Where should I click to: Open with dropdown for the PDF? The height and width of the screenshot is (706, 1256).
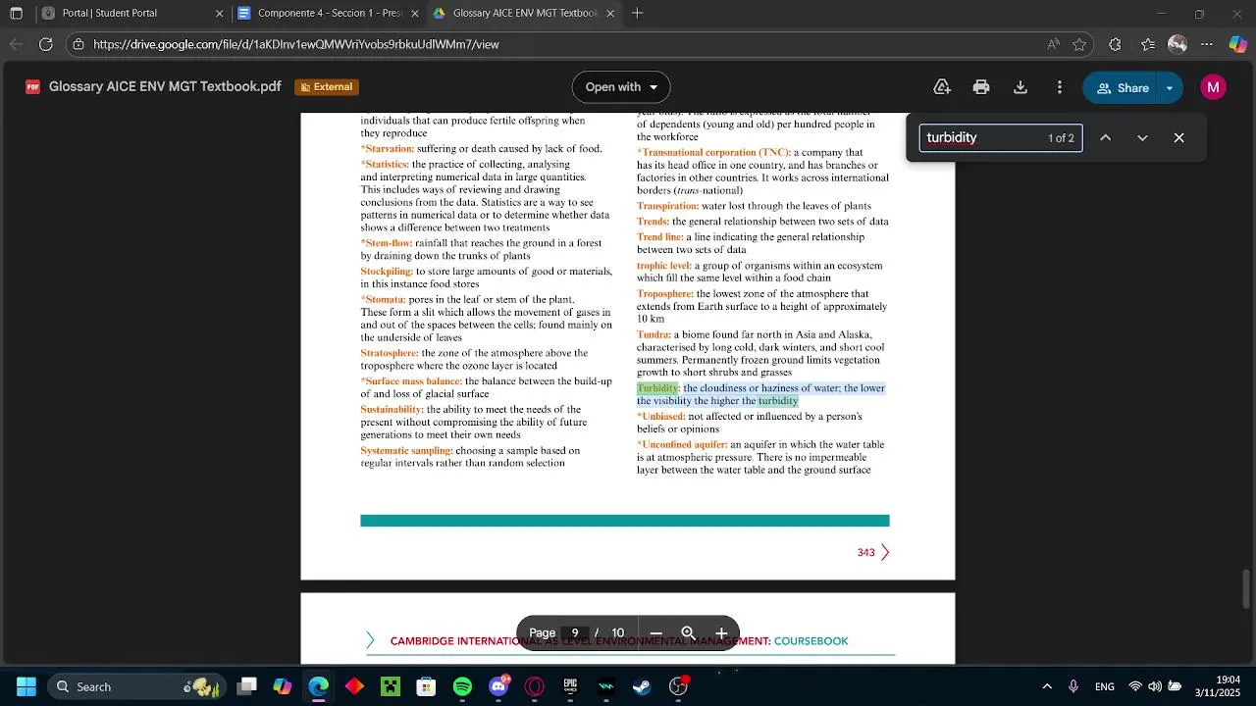621,87
